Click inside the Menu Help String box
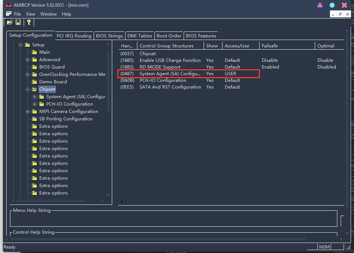Viewport: 354px width, 253px height. (173, 219)
